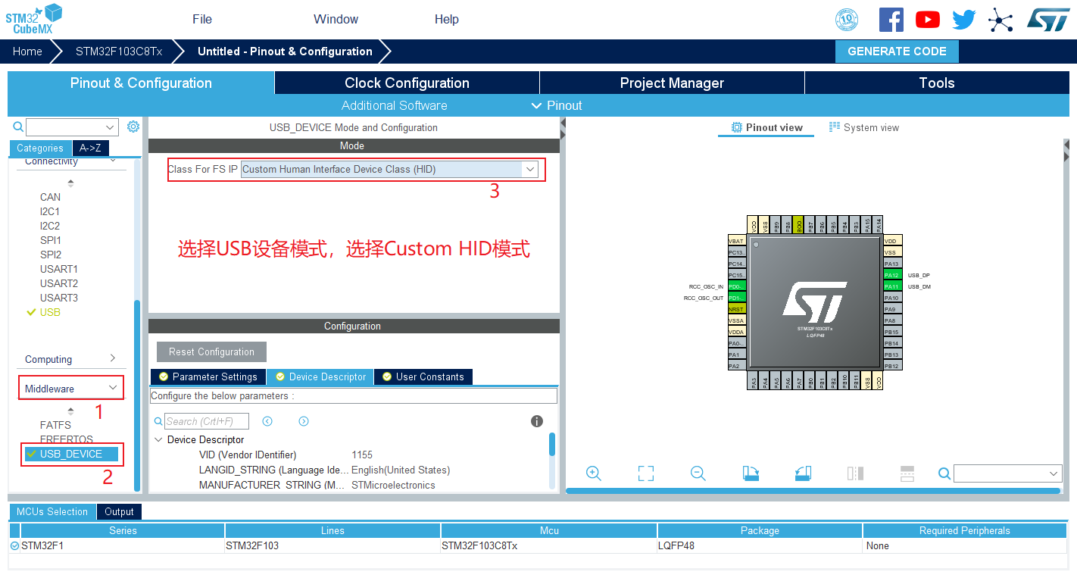Click the pin search magnifier icon
Screen dimensions: 1077x578
pyautogui.click(x=944, y=473)
